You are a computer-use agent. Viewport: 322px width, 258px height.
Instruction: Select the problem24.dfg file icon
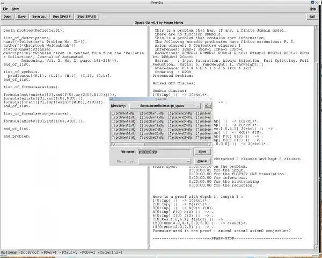170,121
